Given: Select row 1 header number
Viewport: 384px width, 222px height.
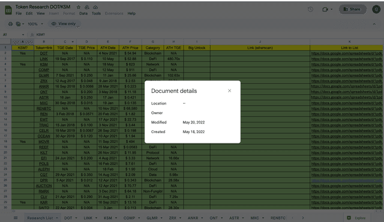Looking at the screenshot, I should point(5,48).
